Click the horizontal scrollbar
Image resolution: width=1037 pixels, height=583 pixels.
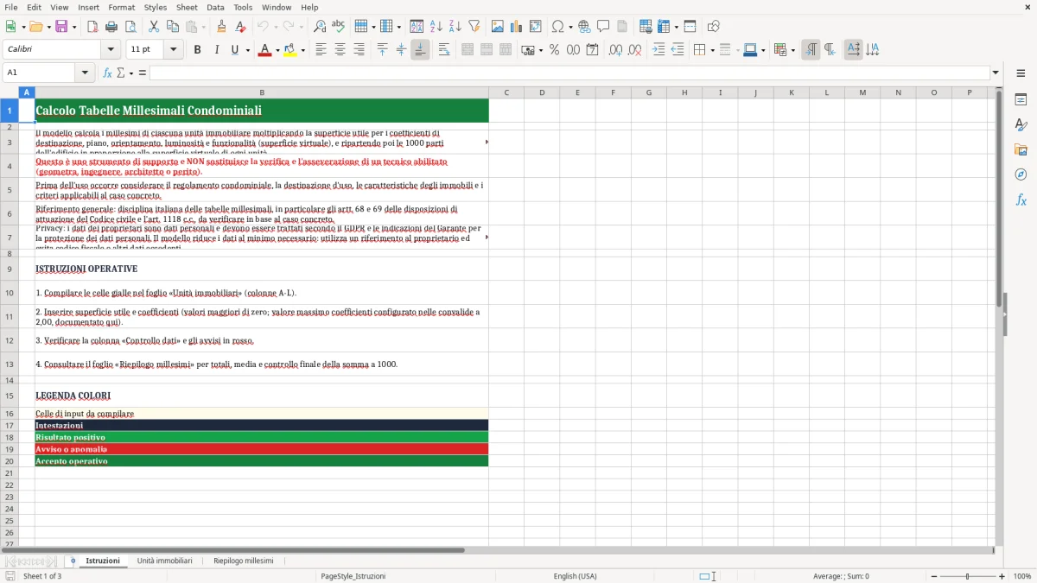tap(232, 550)
